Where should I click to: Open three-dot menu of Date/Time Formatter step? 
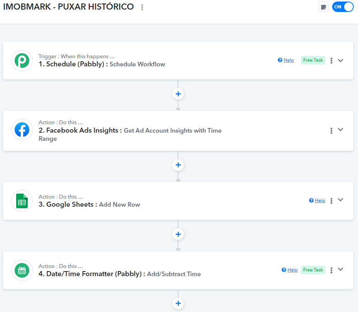tap(331, 270)
